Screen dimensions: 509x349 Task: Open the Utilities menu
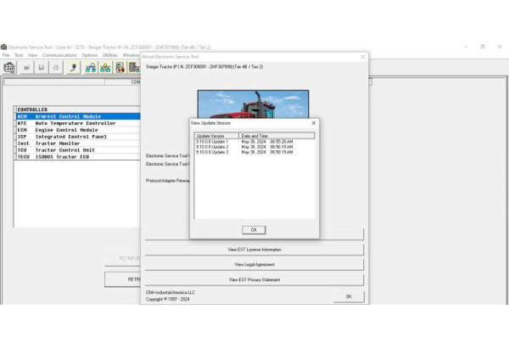point(110,54)
